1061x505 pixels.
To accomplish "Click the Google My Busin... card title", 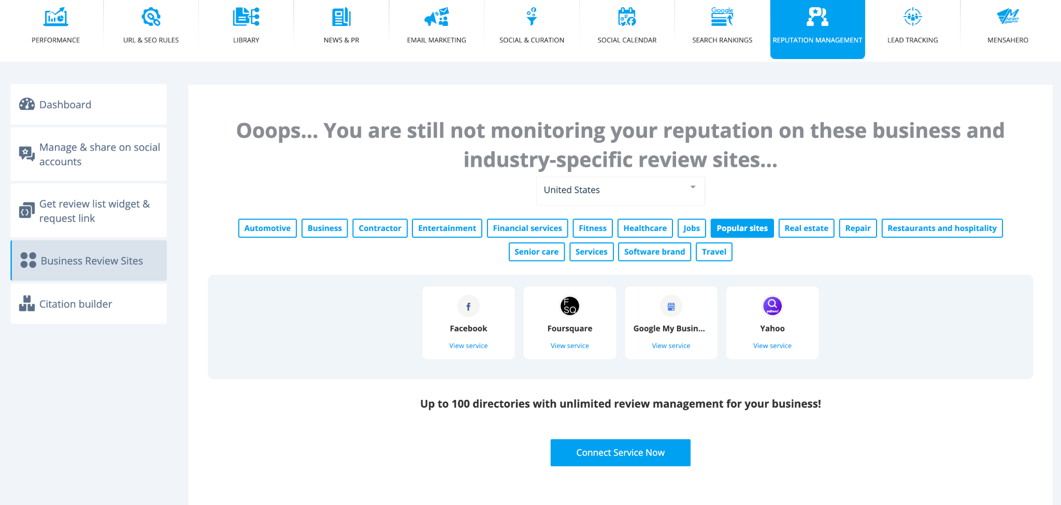I will pos(669,328).
